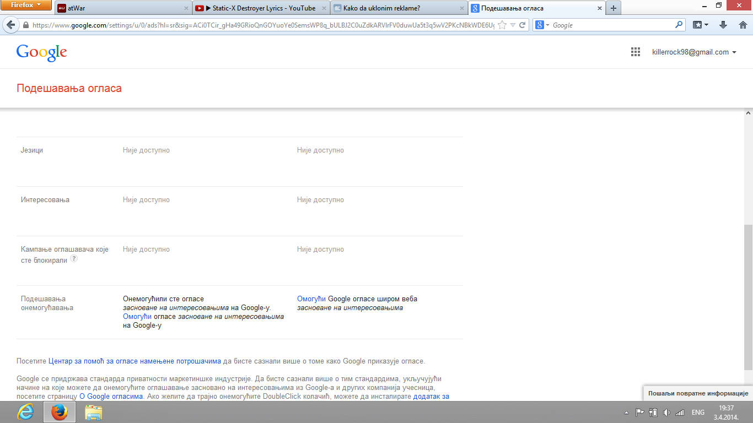Switch to the atWar tab
The width and height of the screenshot is (753, 423).
point(123,8)
